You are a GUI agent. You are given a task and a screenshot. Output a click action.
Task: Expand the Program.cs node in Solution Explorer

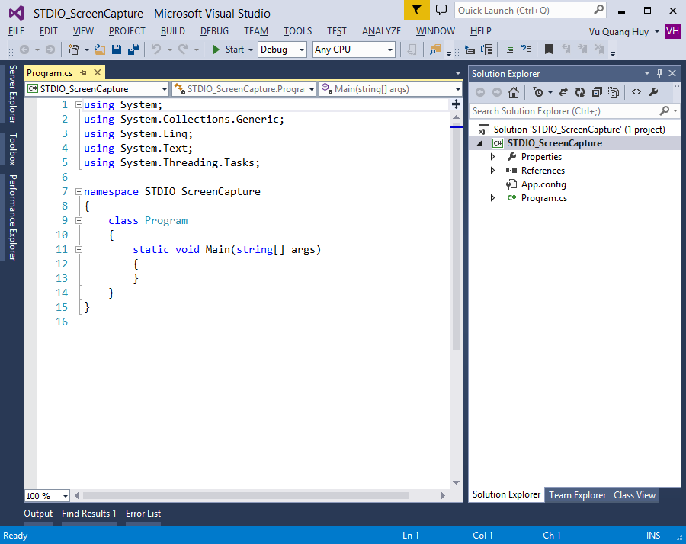[x=492, y=198]
